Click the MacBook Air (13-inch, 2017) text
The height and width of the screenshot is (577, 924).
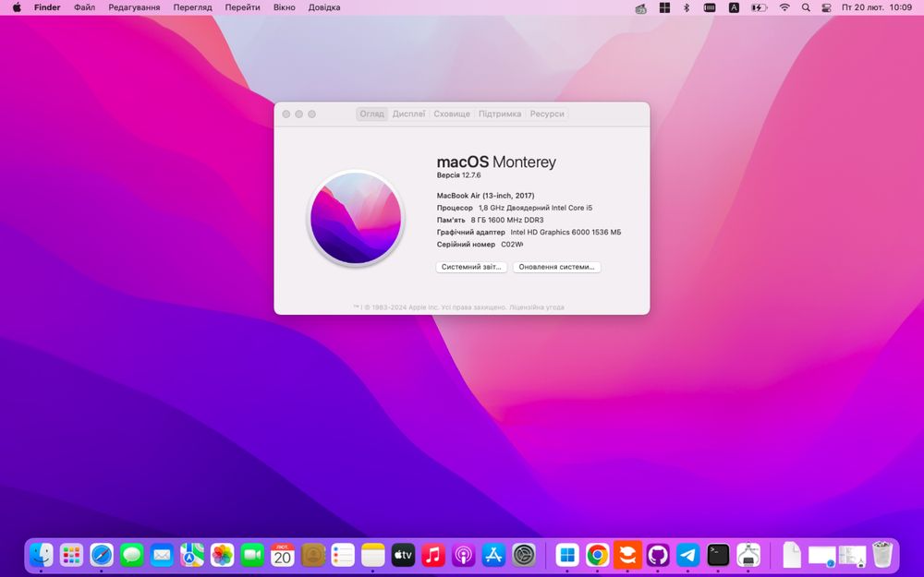[486, 196]
